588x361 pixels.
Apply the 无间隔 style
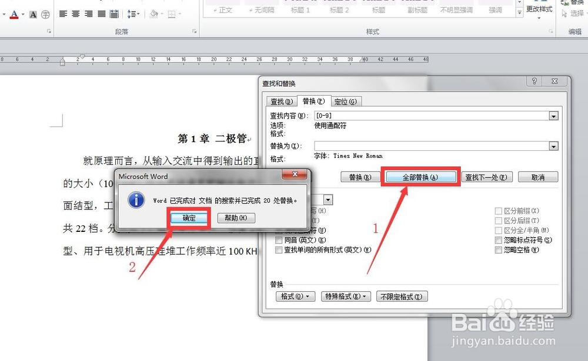(x=262, y=10)
